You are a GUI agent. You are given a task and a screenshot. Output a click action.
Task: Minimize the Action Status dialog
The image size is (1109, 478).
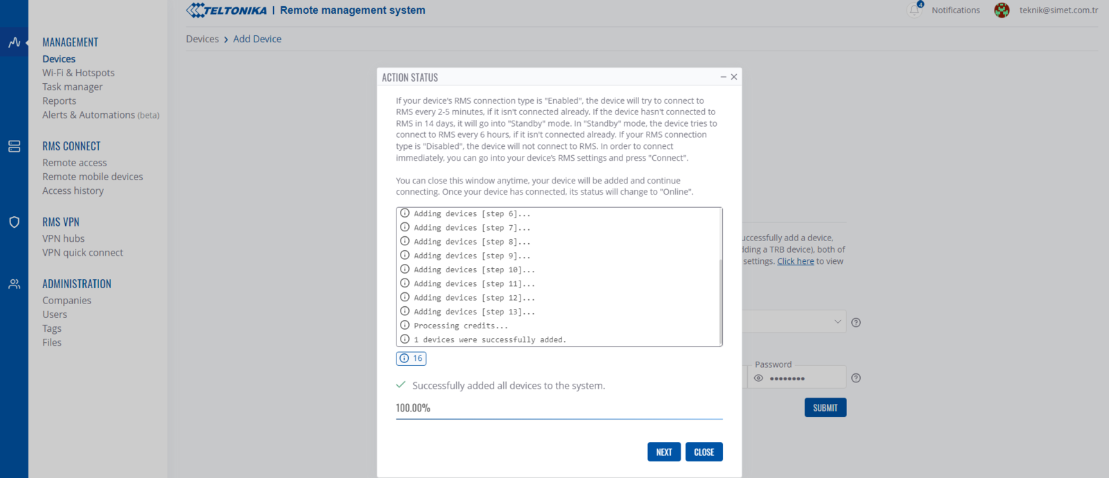[724, 77]
